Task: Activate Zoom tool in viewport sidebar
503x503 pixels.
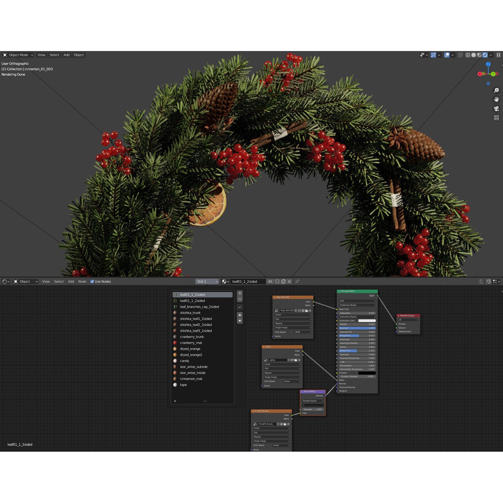Action: pos(496,90)
